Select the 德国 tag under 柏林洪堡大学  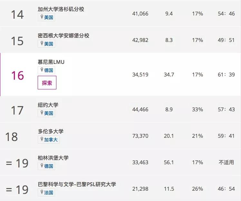pos(49,166)
